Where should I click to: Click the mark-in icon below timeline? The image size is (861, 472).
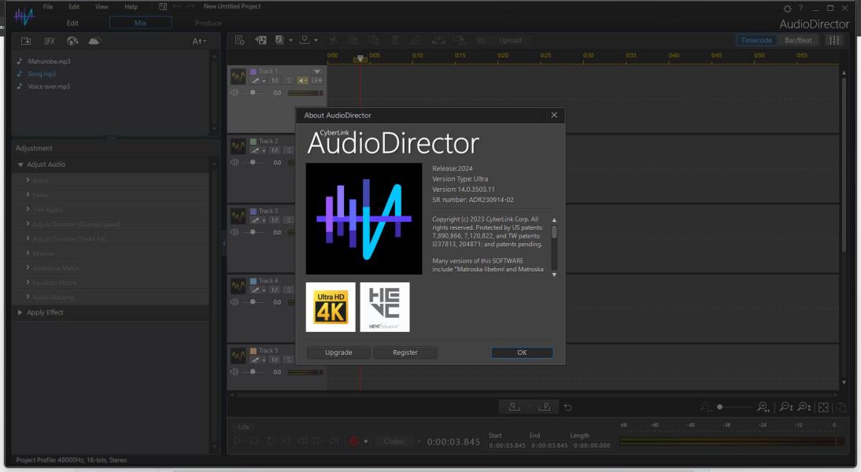(514, 407)
